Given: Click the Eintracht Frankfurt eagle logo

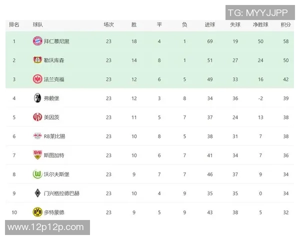Looking at the screenshot, I should pos(37,79).
